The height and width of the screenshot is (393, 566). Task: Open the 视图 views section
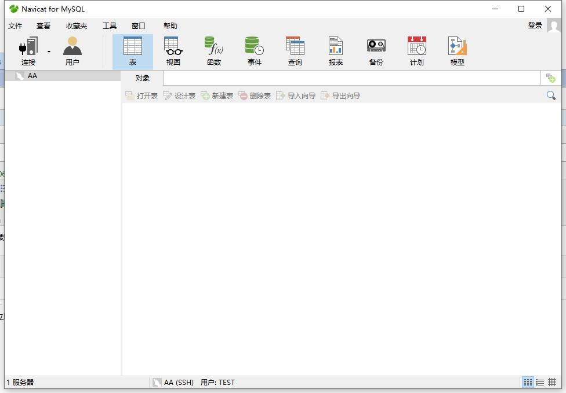pyautogui.click(x=173, y=51)
